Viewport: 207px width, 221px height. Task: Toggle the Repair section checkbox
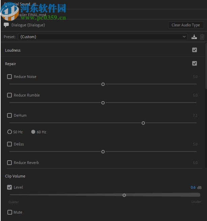click(195, 63)
